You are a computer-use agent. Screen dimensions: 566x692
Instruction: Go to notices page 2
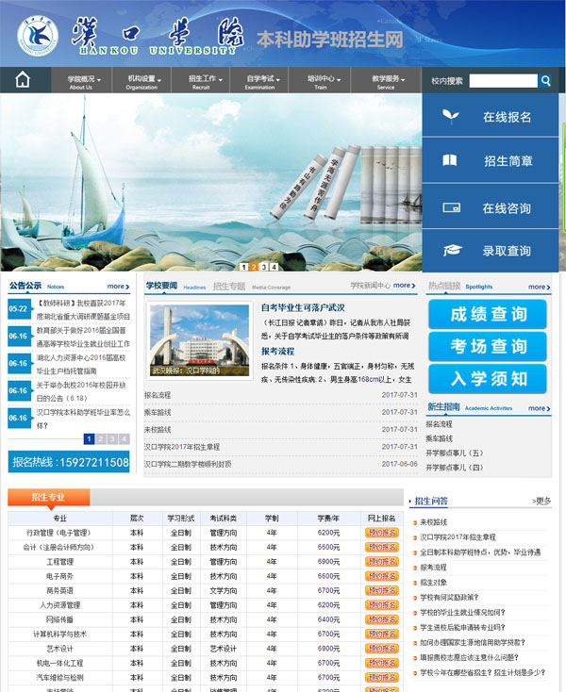click(101, 438)
